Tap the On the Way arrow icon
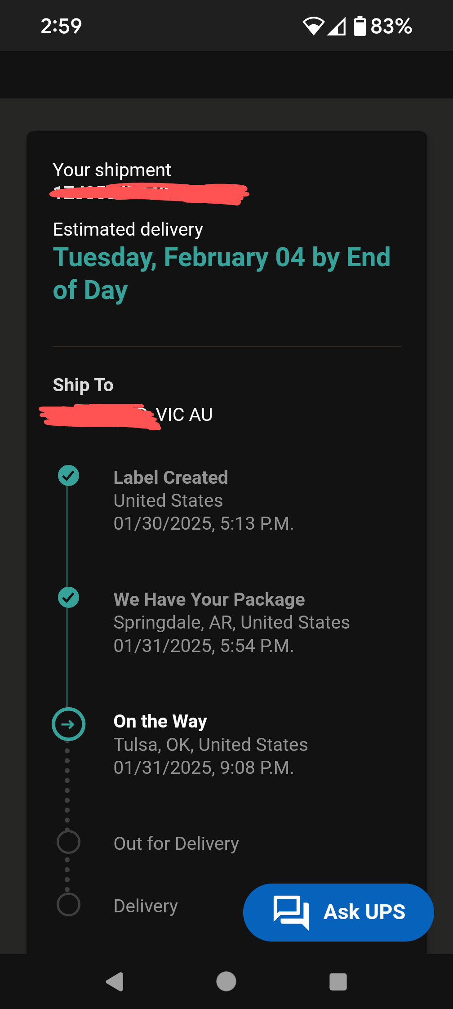This screenshot has height=1009, width=453. pyautogui.click(x=68, y=724)
